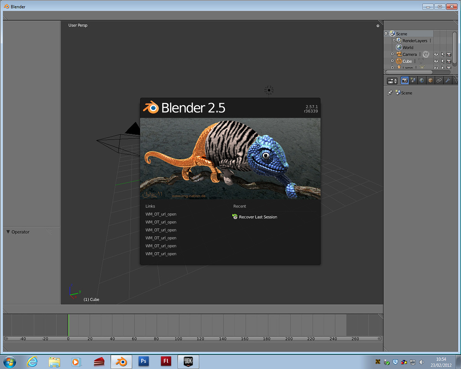Click the last WM_OT_url_open link

tap(161, 254)
